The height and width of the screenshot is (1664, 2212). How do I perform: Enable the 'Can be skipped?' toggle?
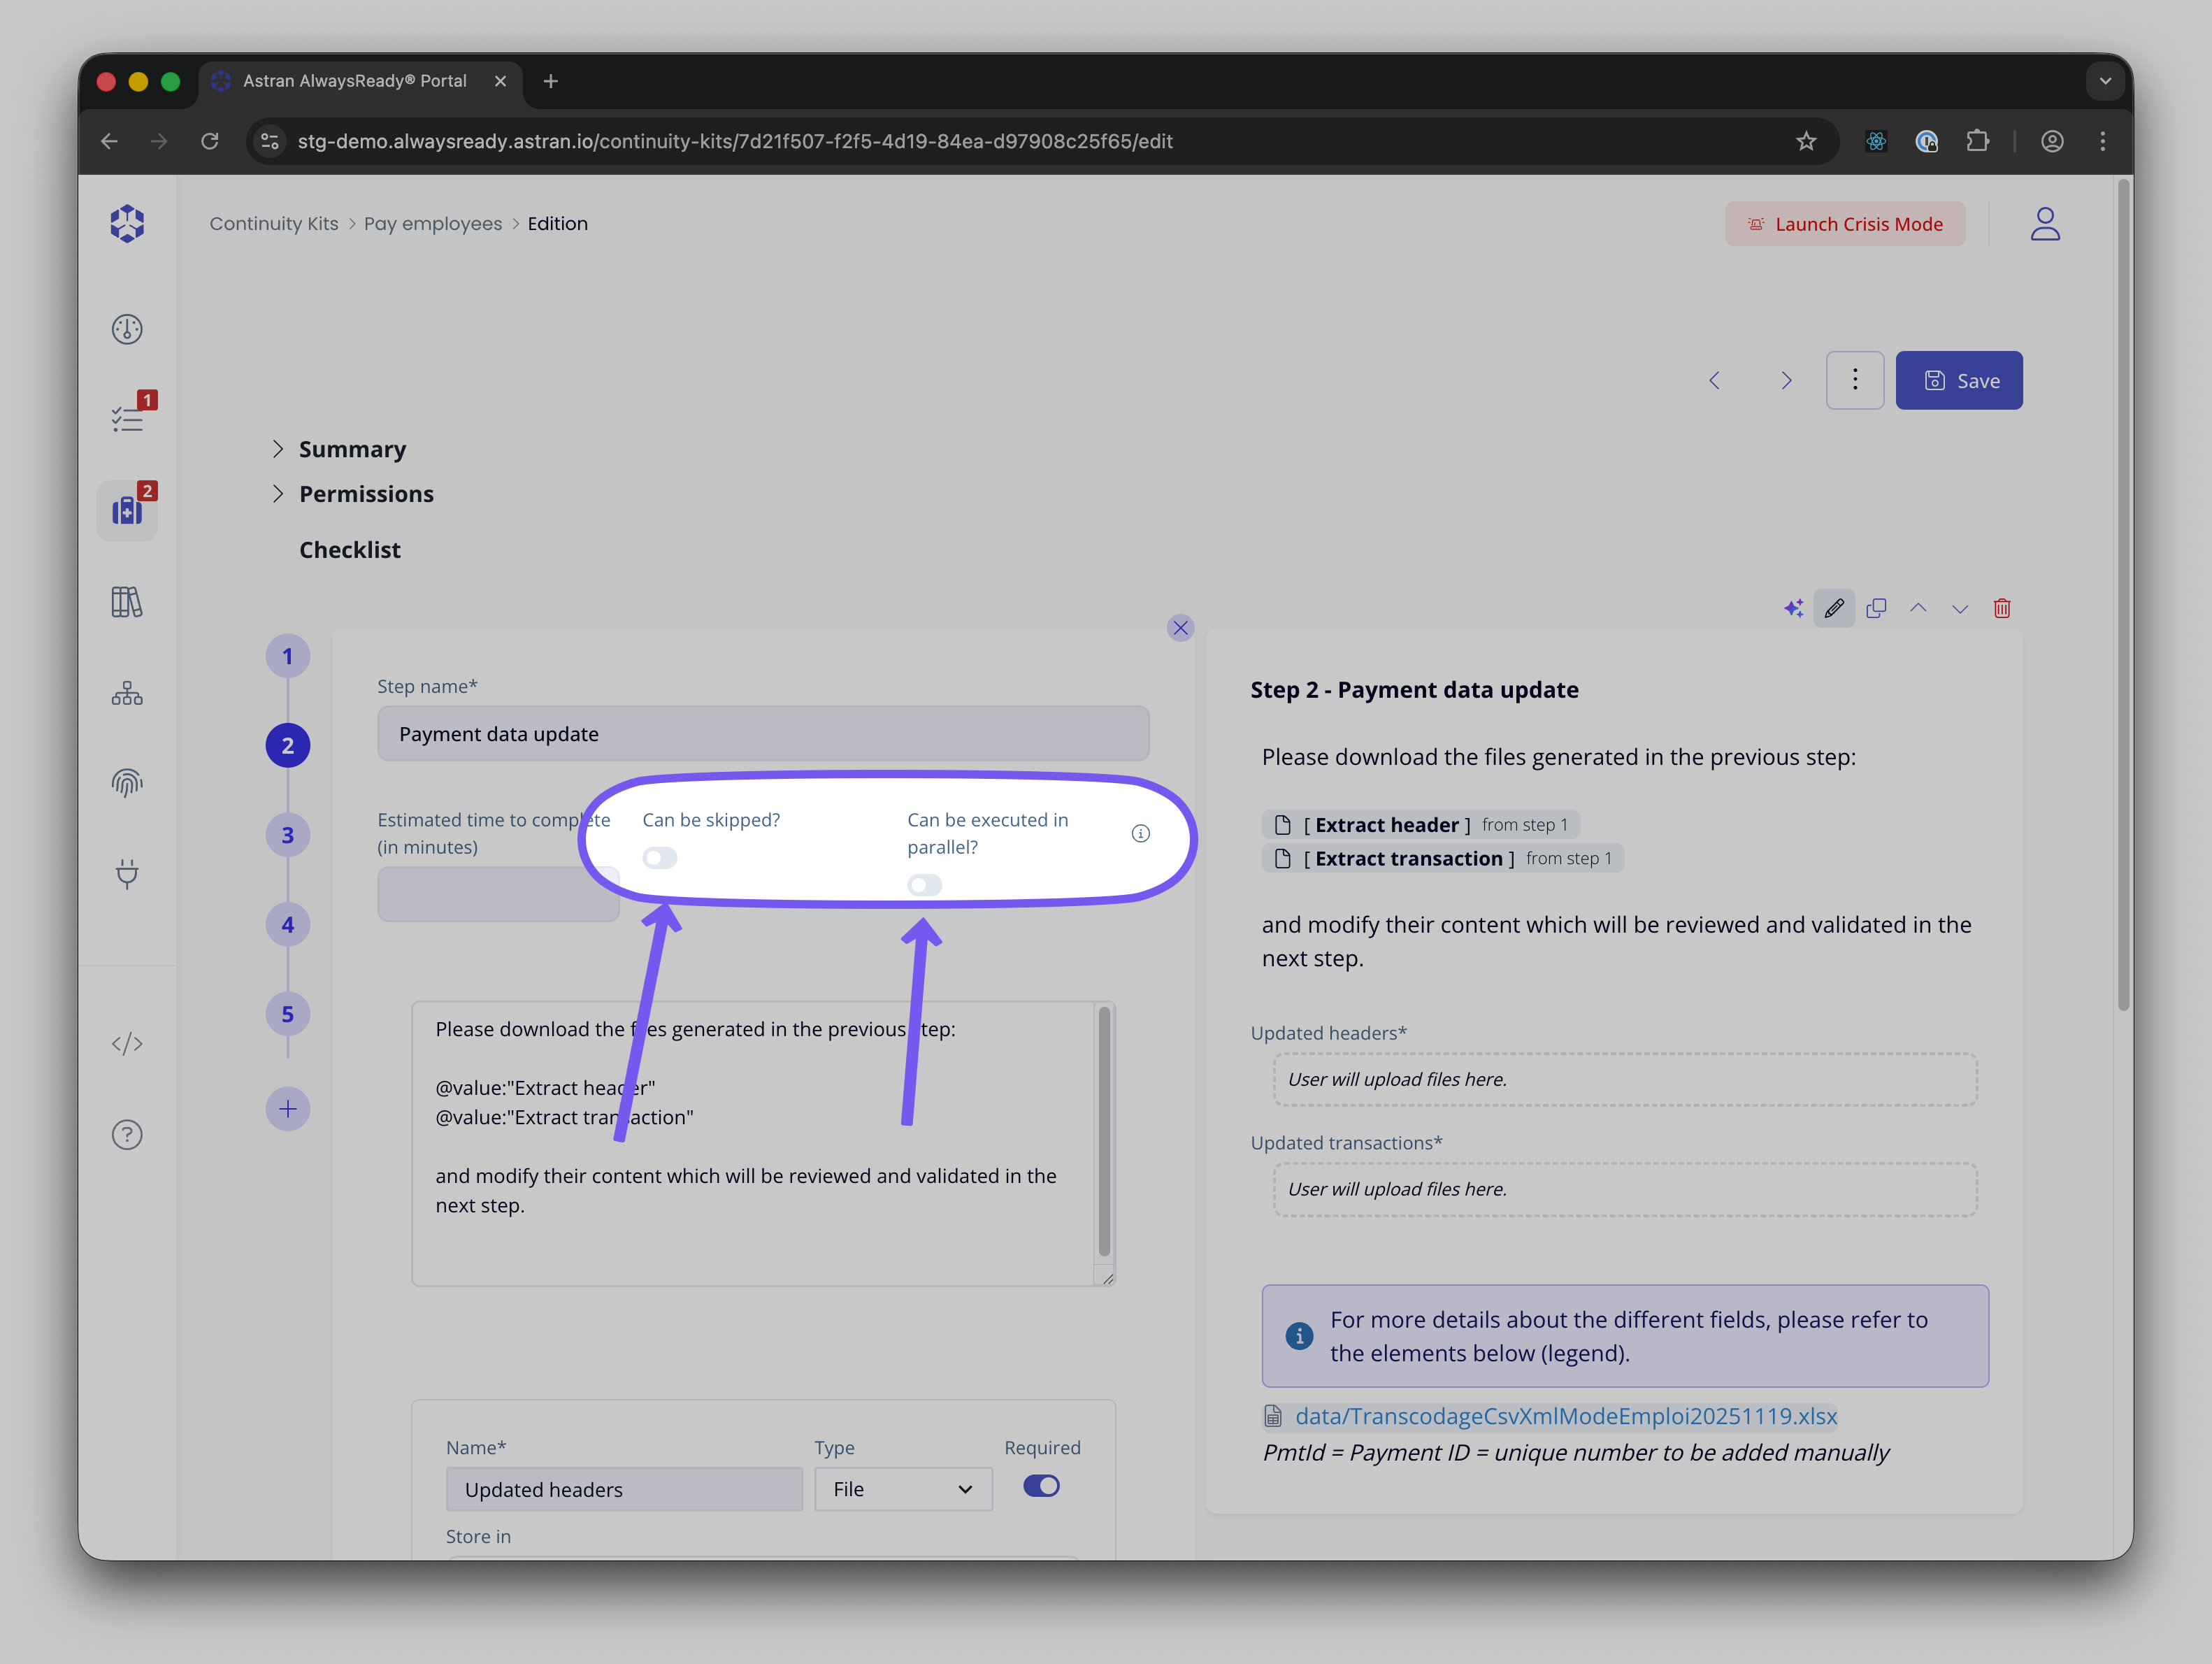coord(660,858)
